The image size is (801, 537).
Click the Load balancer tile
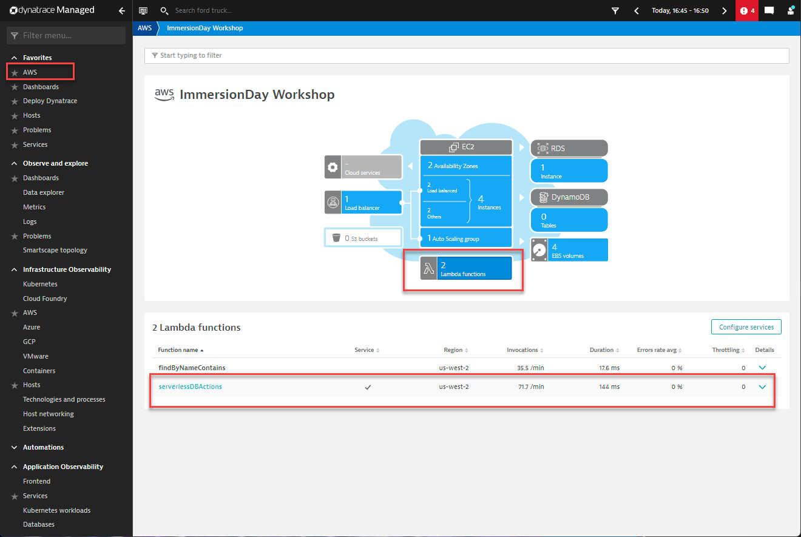tap(363, 203)
